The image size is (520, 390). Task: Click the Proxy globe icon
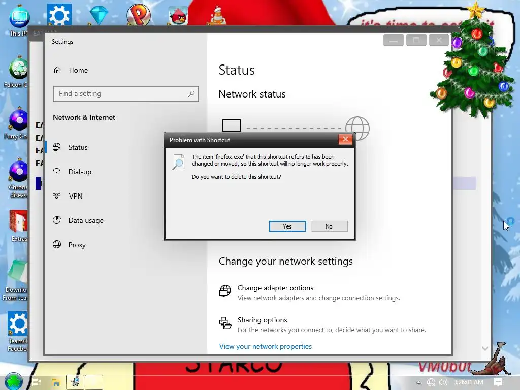click(x=57, y=244)
